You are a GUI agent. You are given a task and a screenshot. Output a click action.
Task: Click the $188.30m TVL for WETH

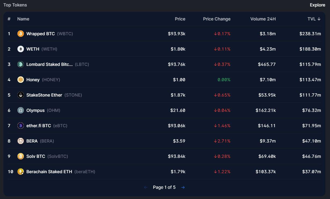coord(310,49)
